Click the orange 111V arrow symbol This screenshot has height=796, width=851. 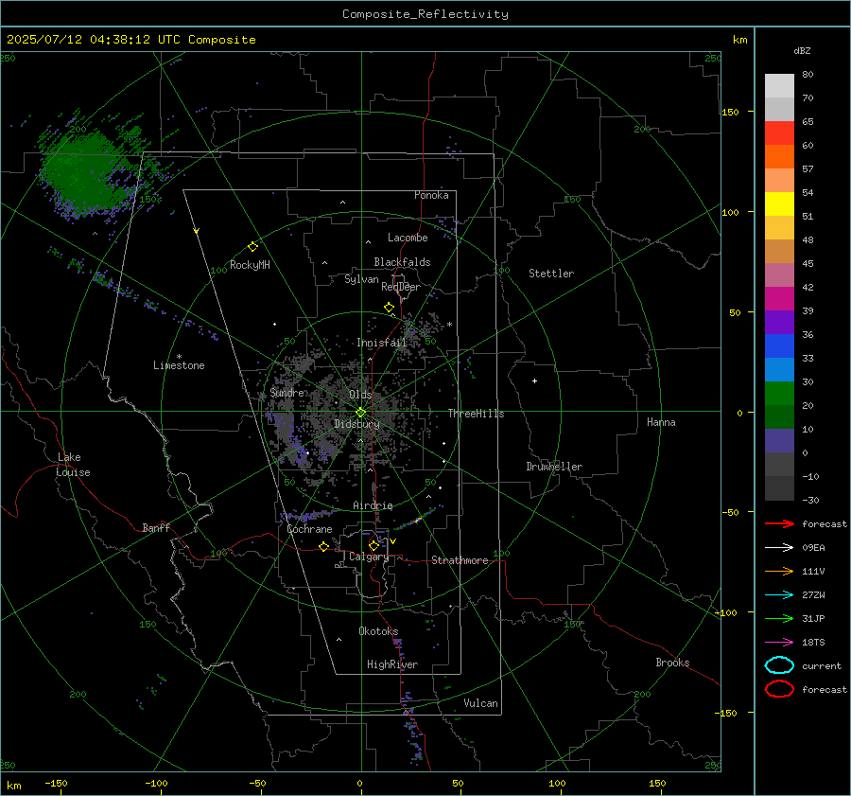[x=779, y=571]
